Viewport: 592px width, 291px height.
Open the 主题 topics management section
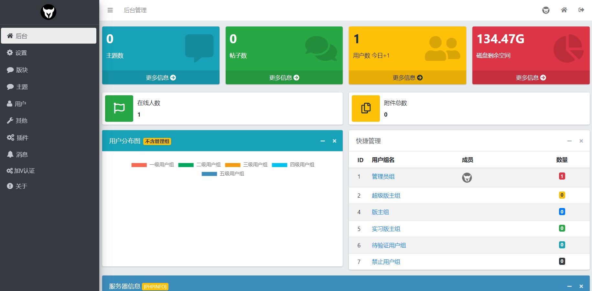(21, 87)
